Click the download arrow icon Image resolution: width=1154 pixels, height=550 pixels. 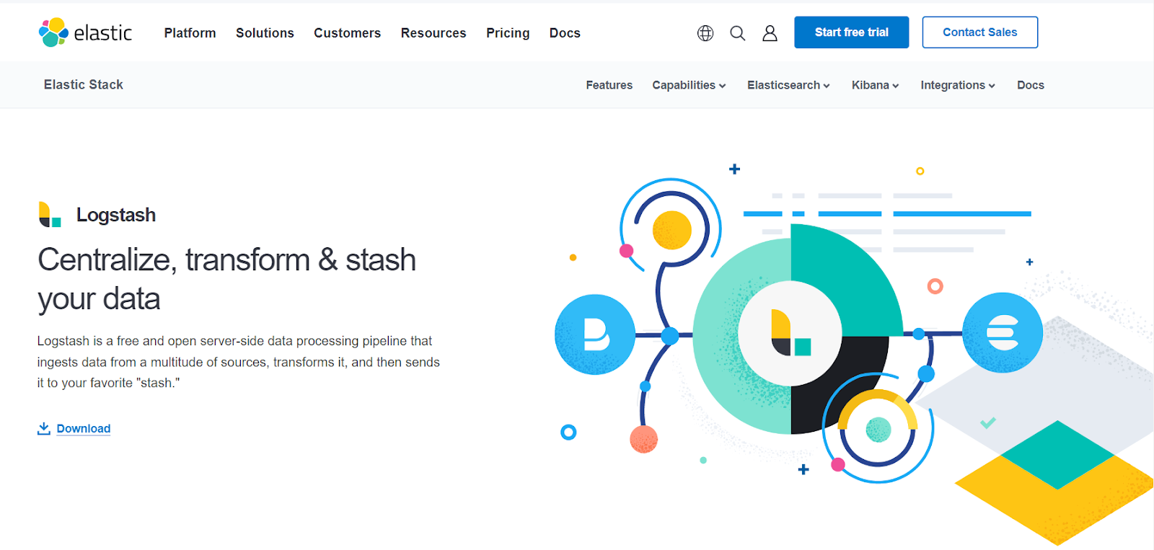point(44,428)
